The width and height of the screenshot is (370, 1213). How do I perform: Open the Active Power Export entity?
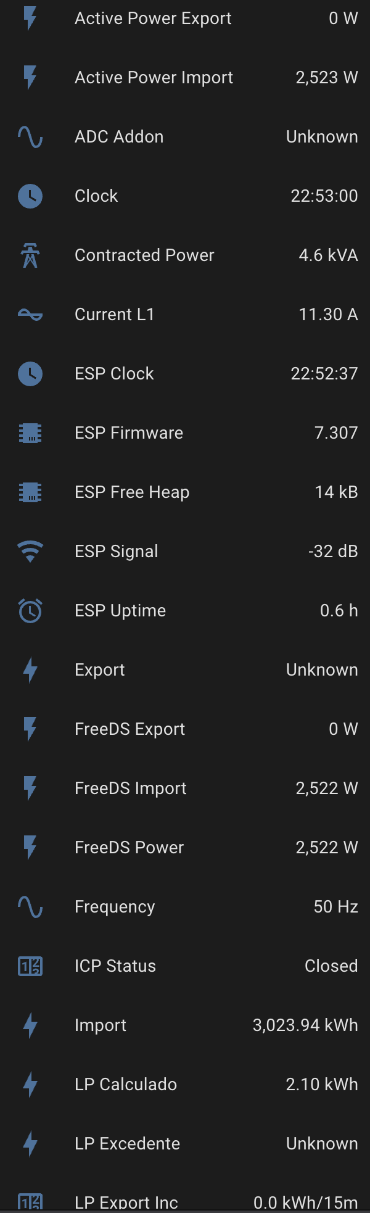(153, 19)
